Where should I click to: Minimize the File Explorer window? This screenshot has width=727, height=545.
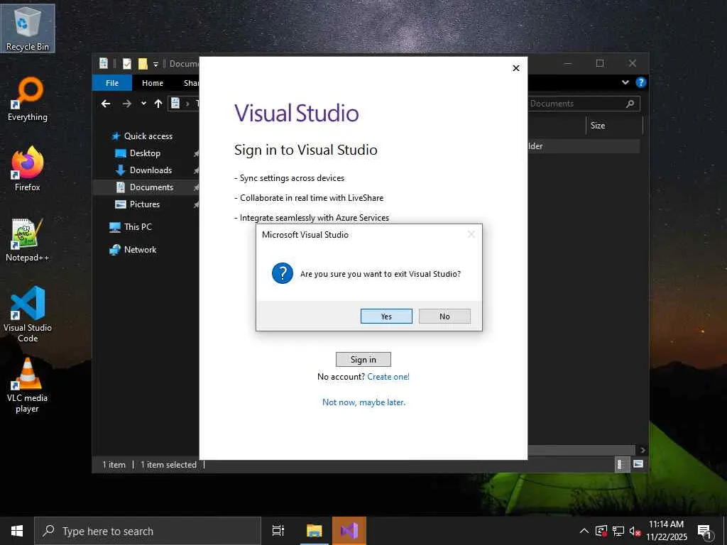click(x=568, y=63)
